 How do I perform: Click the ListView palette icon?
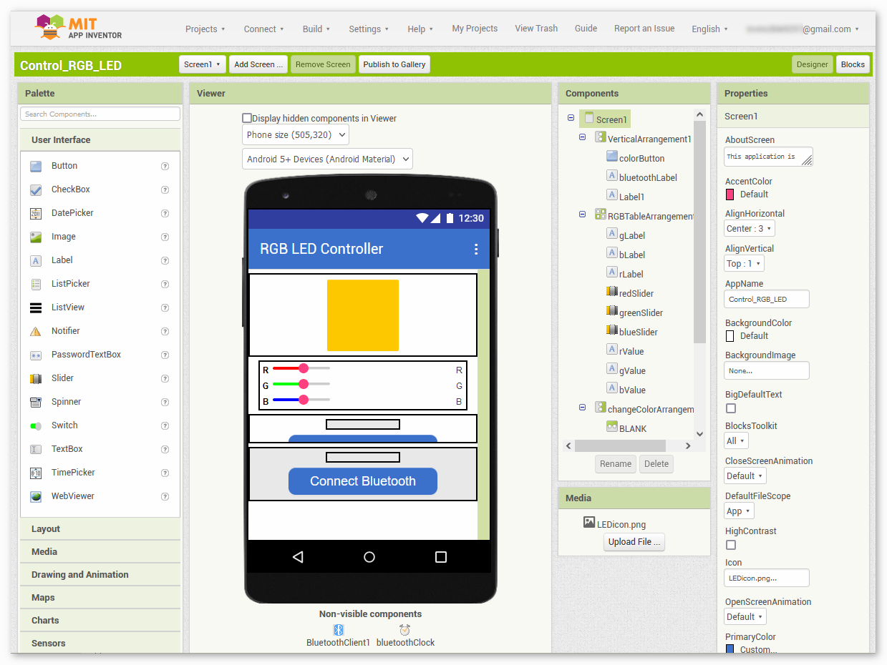tap(36, 307)
